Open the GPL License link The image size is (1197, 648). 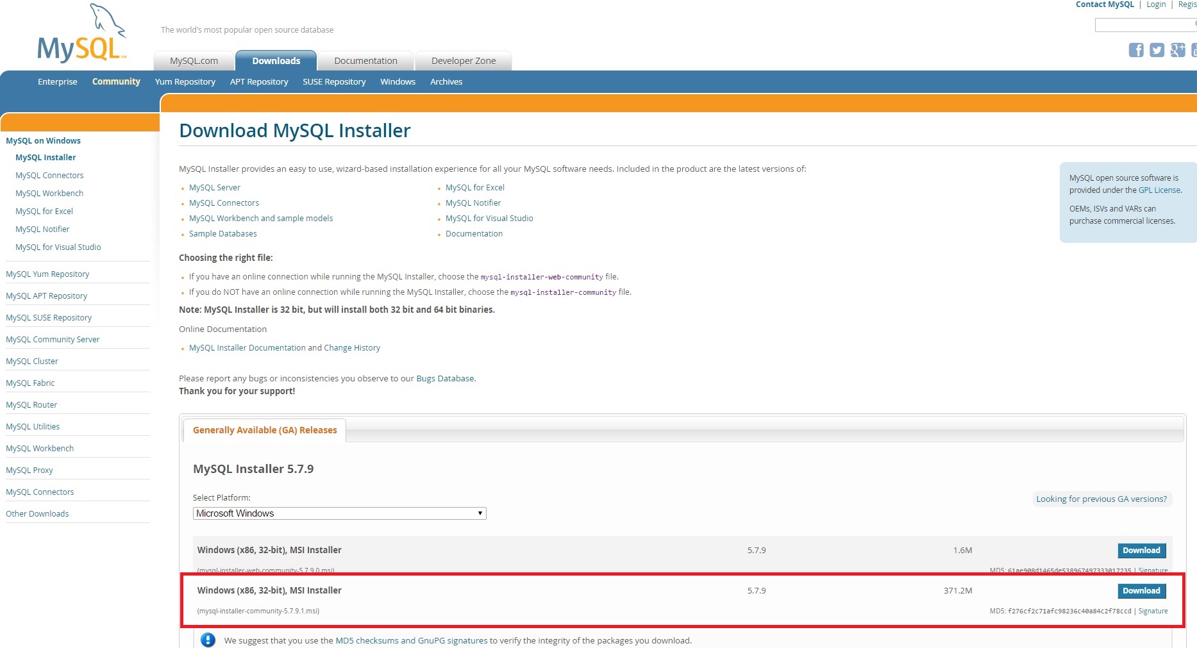point(1159,190)
